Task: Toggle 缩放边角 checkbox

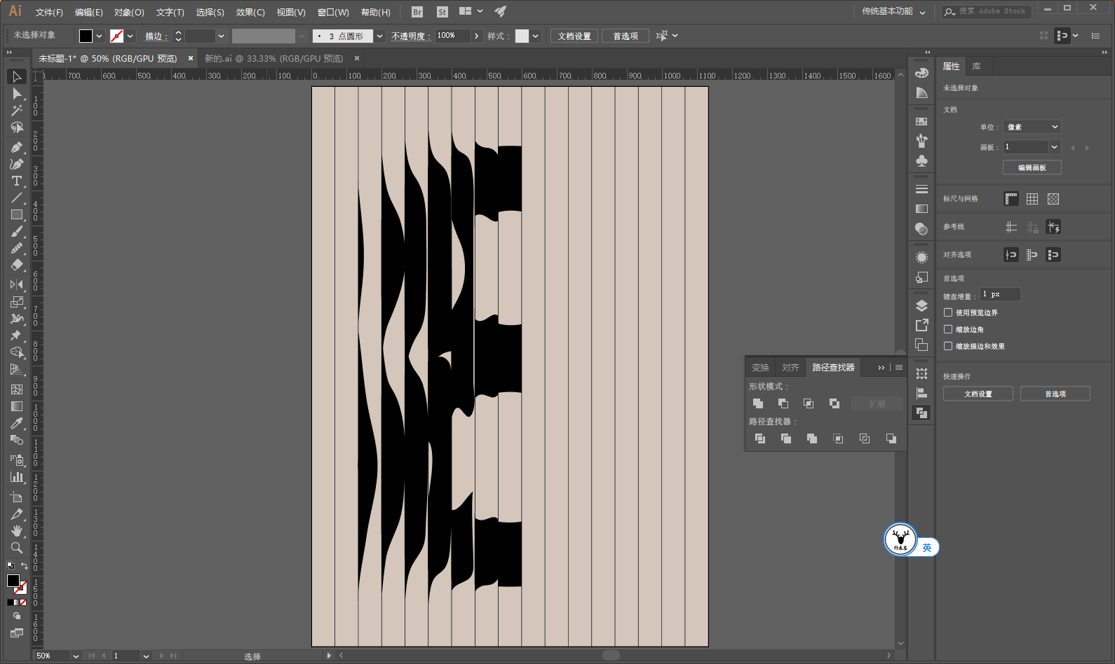Action: [948, 329]
